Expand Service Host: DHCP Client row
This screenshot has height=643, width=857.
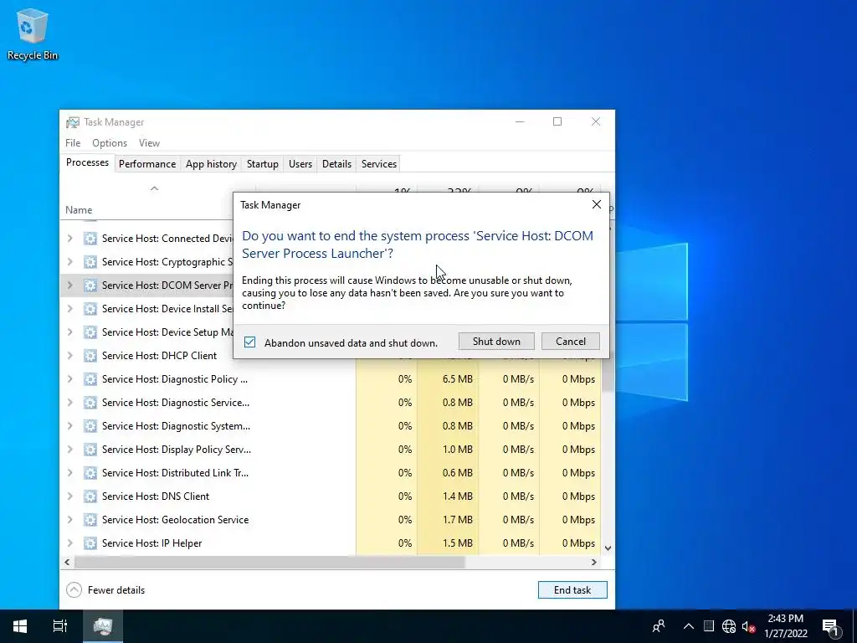(70, 355)
